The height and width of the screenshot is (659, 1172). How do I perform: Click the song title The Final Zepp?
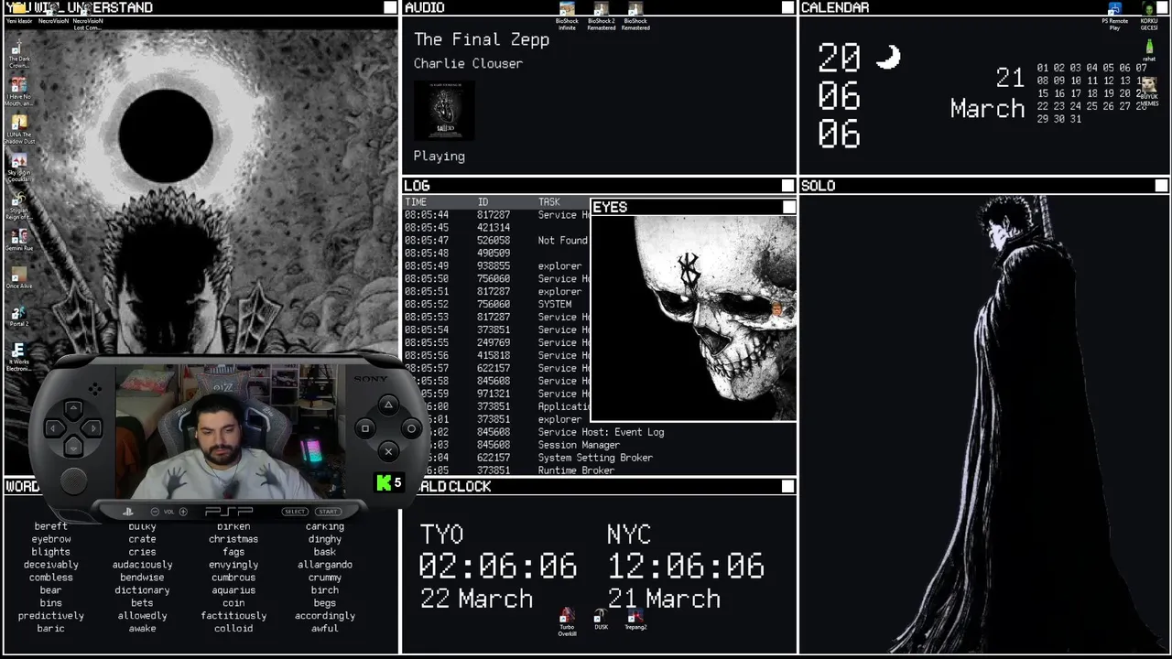click(482, 39)
